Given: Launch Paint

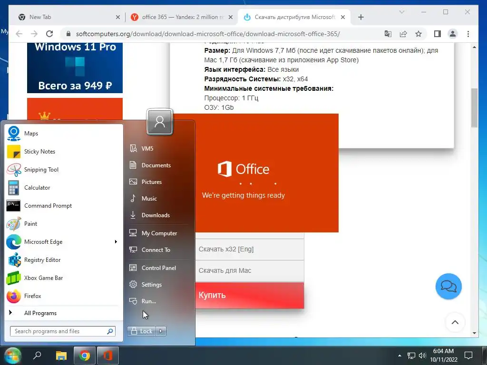Looking at the screenshot, I should coord(64,224).
